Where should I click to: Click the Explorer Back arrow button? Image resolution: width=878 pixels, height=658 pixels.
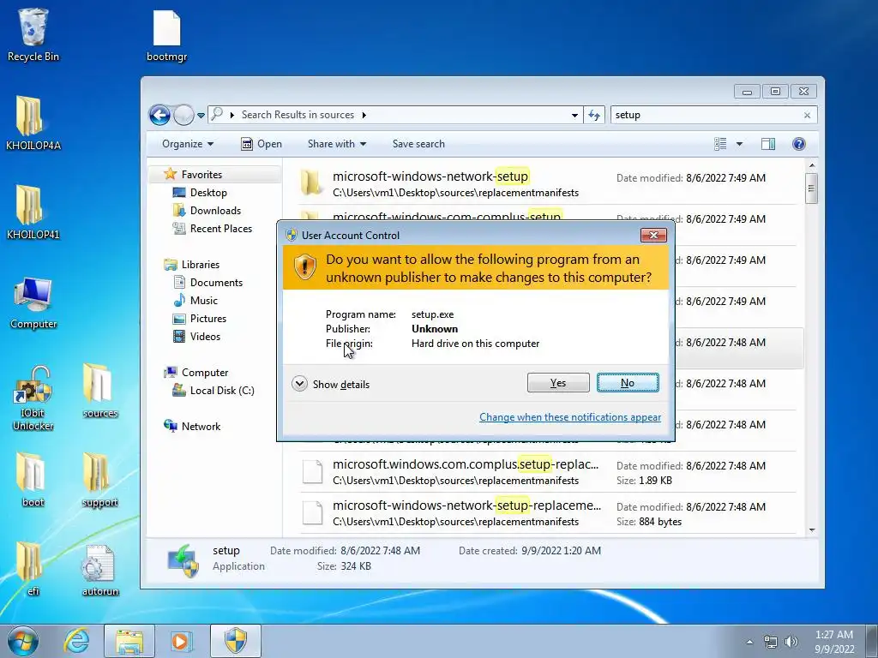[159, 116]
